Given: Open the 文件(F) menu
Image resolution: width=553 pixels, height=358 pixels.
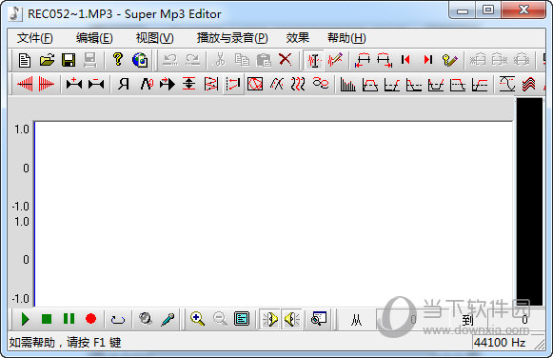Looking at the screenshot, I should [34, 38].
